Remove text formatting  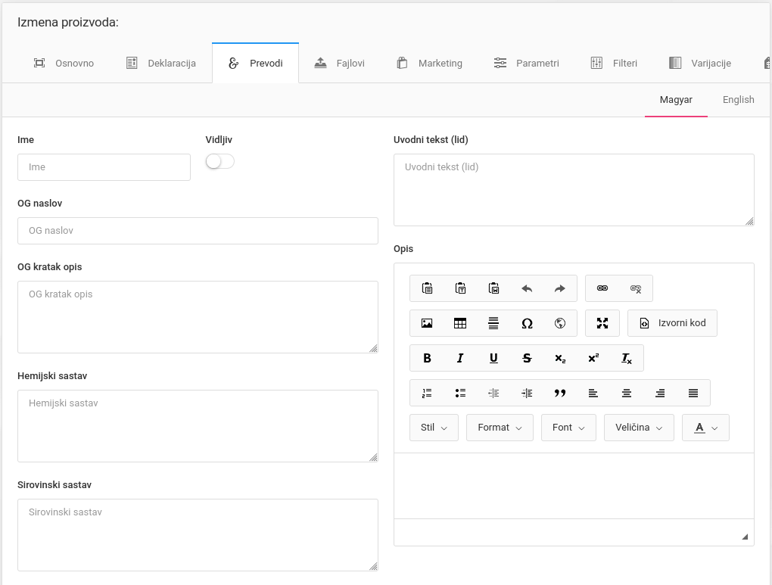coord(626,359)
